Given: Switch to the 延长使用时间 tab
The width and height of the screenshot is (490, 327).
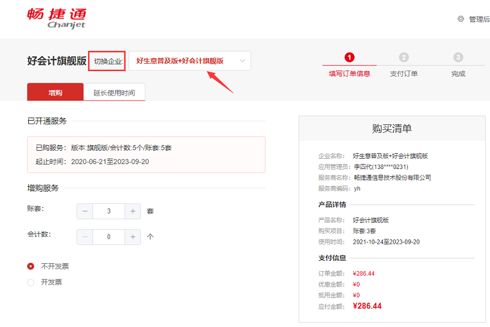Looking at the screenshot, I should (x=114, y=92).
